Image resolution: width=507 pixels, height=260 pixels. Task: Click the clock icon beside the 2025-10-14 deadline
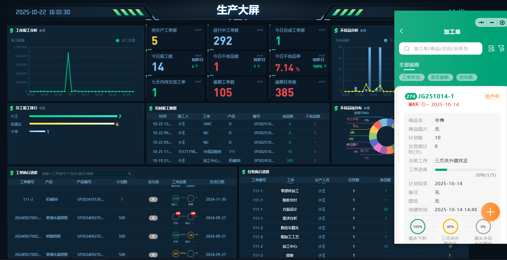click(x=423, y=104)
